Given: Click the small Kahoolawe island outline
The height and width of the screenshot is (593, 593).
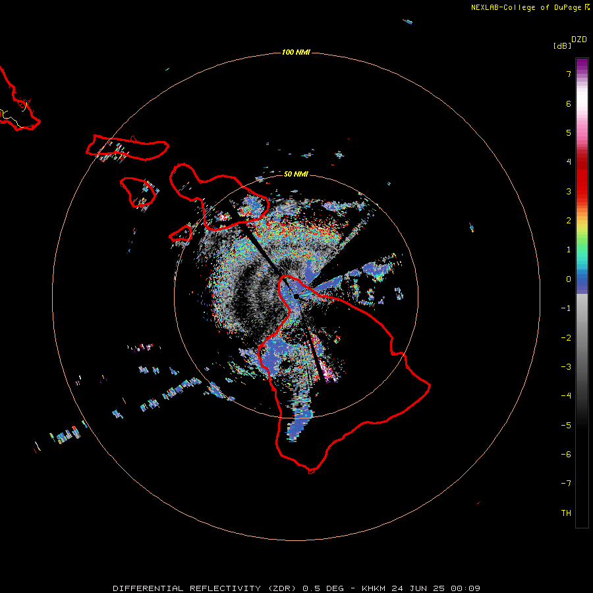Looking at the screenshot, I should (x=181, y=234).
